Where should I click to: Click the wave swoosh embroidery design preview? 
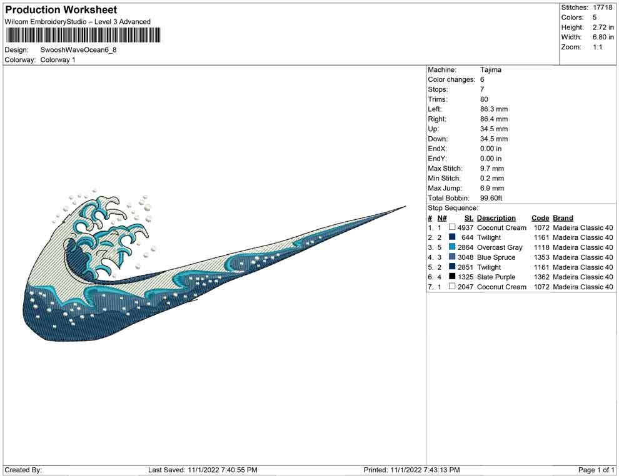(188, 269)
